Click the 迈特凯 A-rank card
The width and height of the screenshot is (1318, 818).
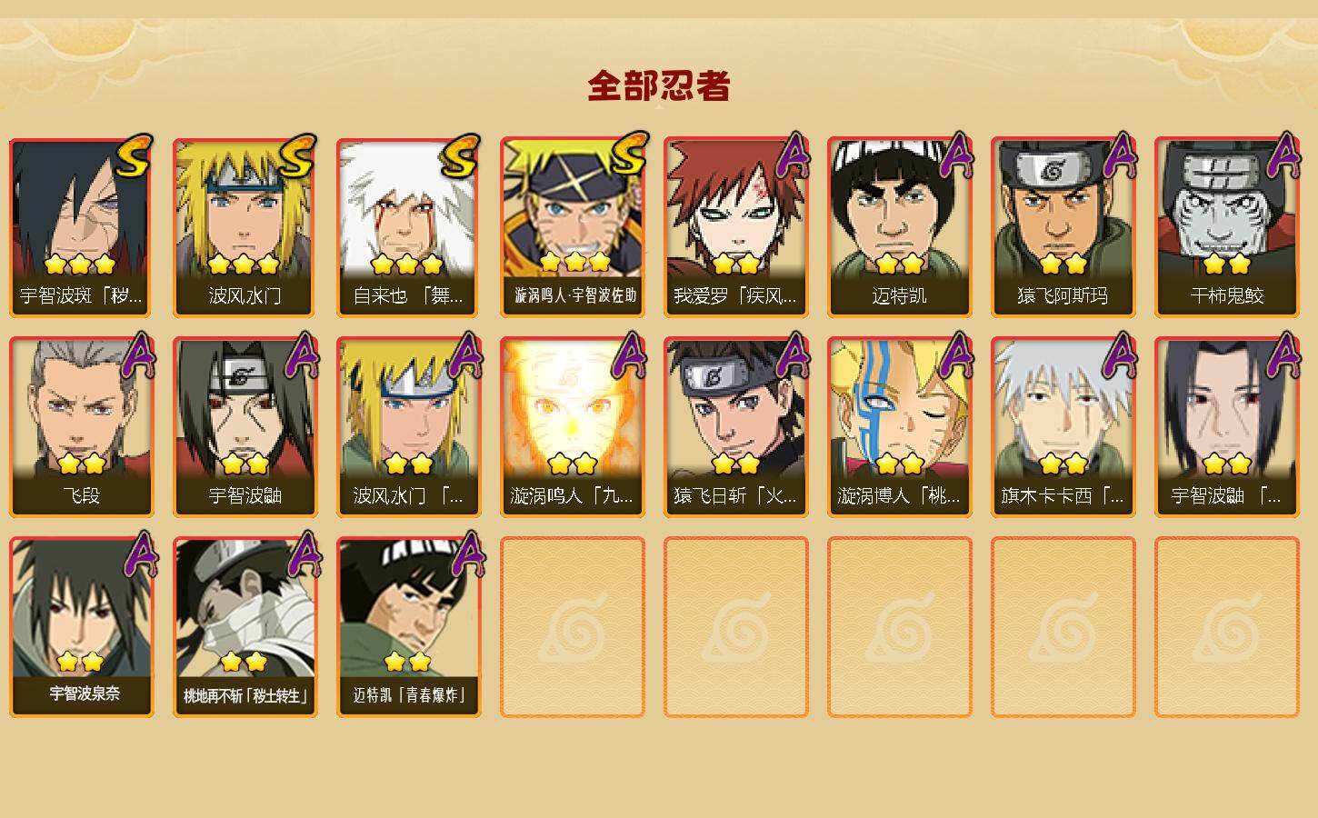tap(899, 227)
